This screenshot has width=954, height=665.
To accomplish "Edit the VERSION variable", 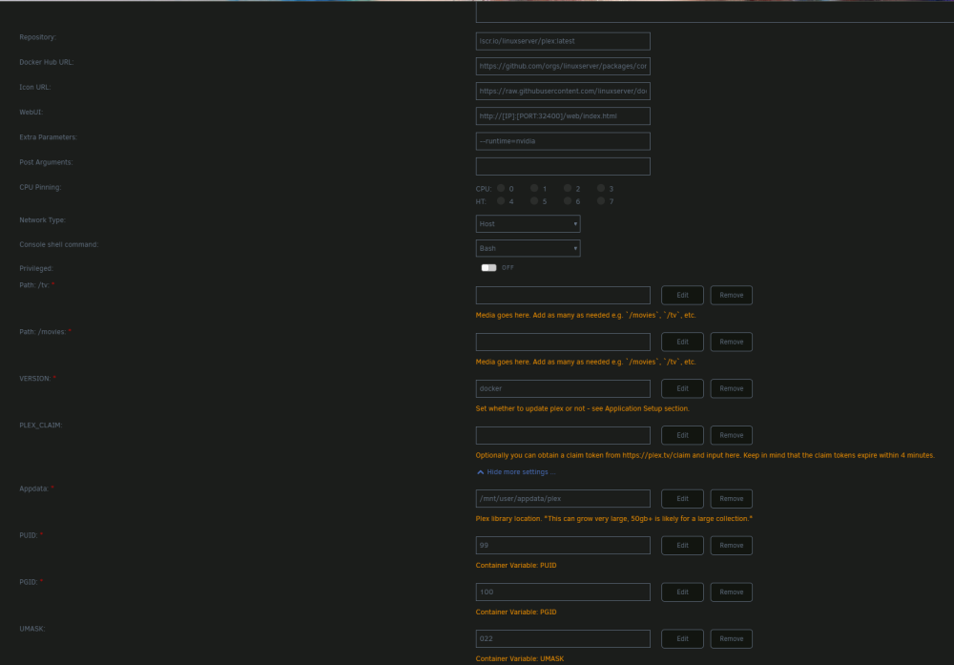I will [682, 388].
